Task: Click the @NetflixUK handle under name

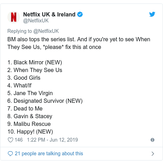Action: pos(36,21)
